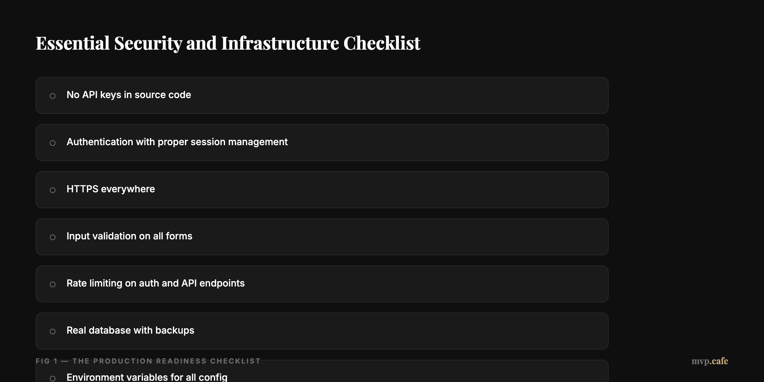Tick the checkbox for "Rate limiting on auth and API endpoints"
Screen dimensions: 764x382
[x=53, y=284]
